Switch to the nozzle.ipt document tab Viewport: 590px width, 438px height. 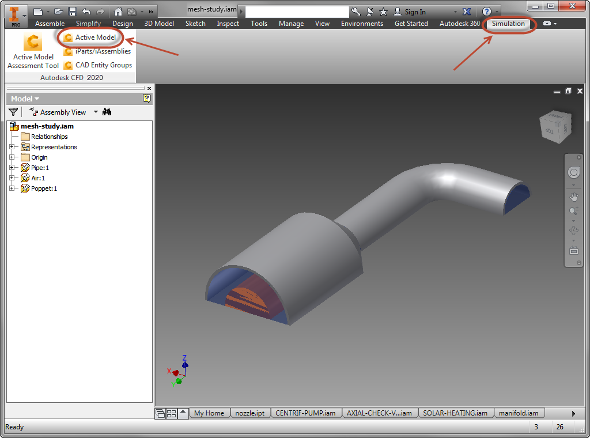(250, 413)
